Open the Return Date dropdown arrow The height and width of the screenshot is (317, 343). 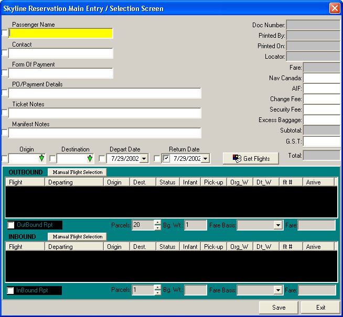pyautogui.click(x=205, y=159)
